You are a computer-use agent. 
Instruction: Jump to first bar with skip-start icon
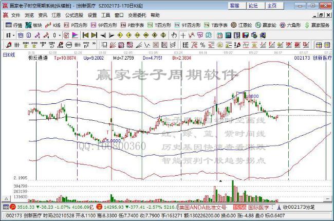pos(85,35)
